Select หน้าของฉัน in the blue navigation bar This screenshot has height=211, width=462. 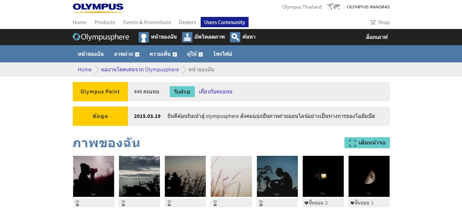(x=91, y=54)
